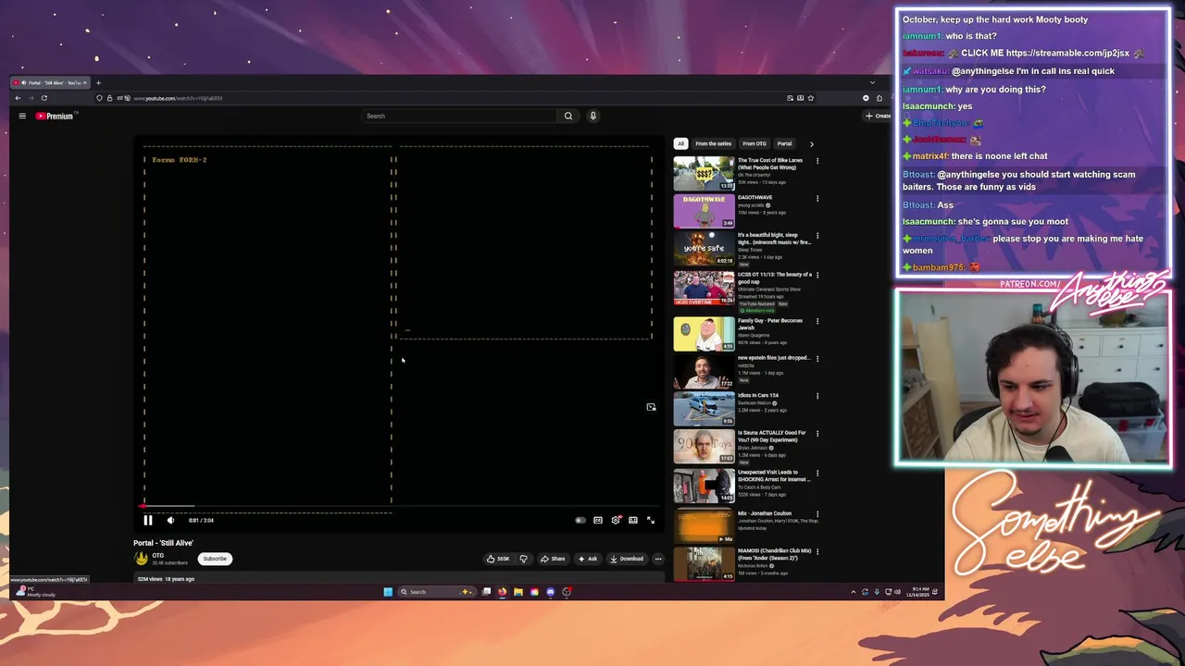1185x666 pixels.
Task: Switch player to theater mode
Action: pyautogui.click(x=633, y=520)
